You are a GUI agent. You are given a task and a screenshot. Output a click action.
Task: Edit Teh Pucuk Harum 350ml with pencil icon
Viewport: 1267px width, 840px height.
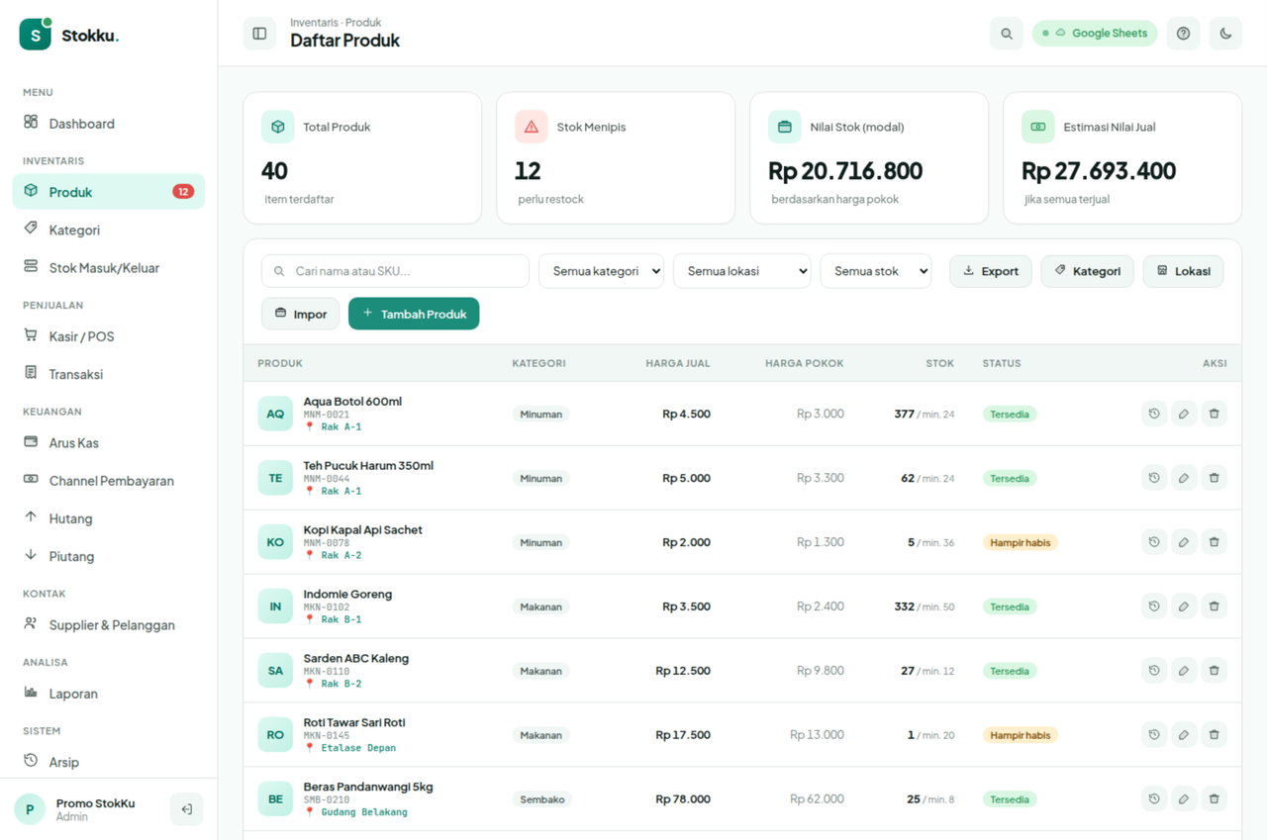[1184, 478]
